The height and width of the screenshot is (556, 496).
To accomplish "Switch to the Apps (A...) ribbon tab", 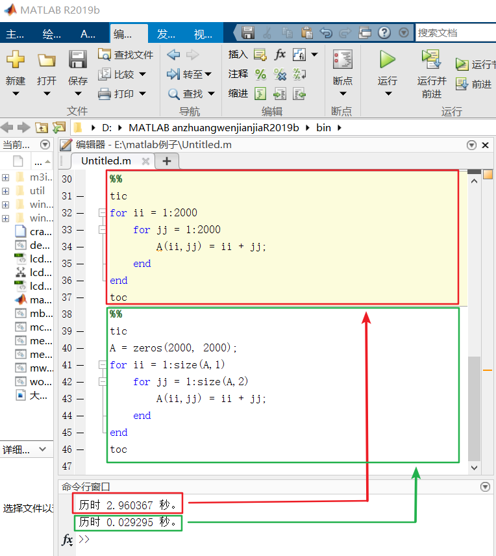I will (x=88, y=34).
